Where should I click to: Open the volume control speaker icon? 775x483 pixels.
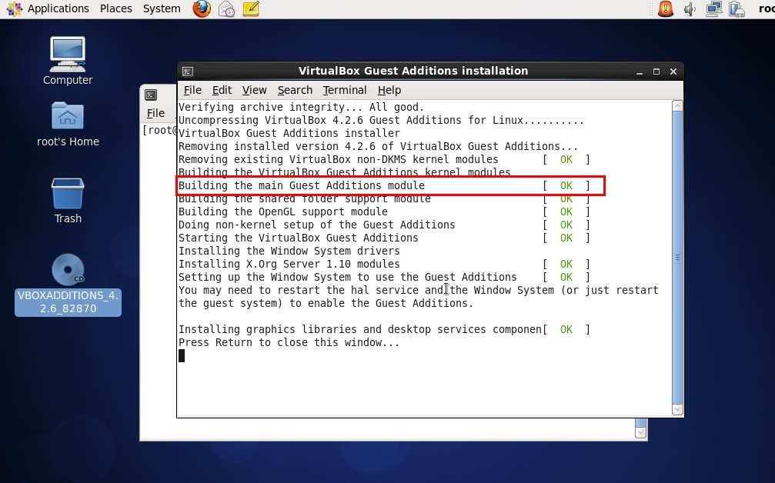pos(690,9)
